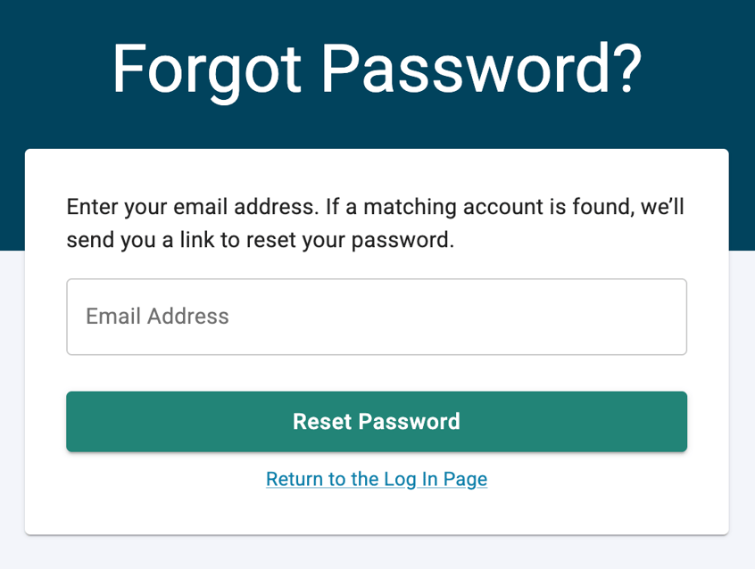
Task: Click the white card containing the form
Action: pos(376,517)
